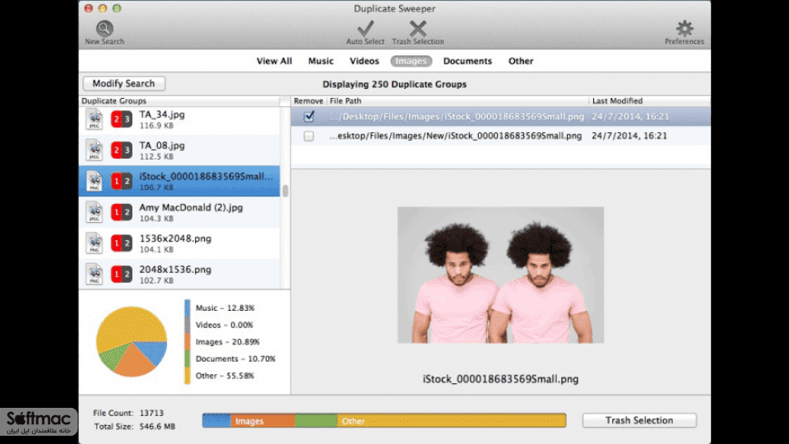This screenshot has height=444, width=789.
Task: Click the bottom Trash Selection button
Action: [639, 420]
